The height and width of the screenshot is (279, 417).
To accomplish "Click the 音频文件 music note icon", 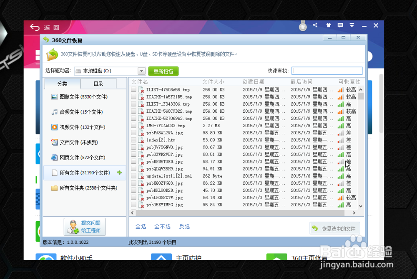I will [x=54, y=112].
